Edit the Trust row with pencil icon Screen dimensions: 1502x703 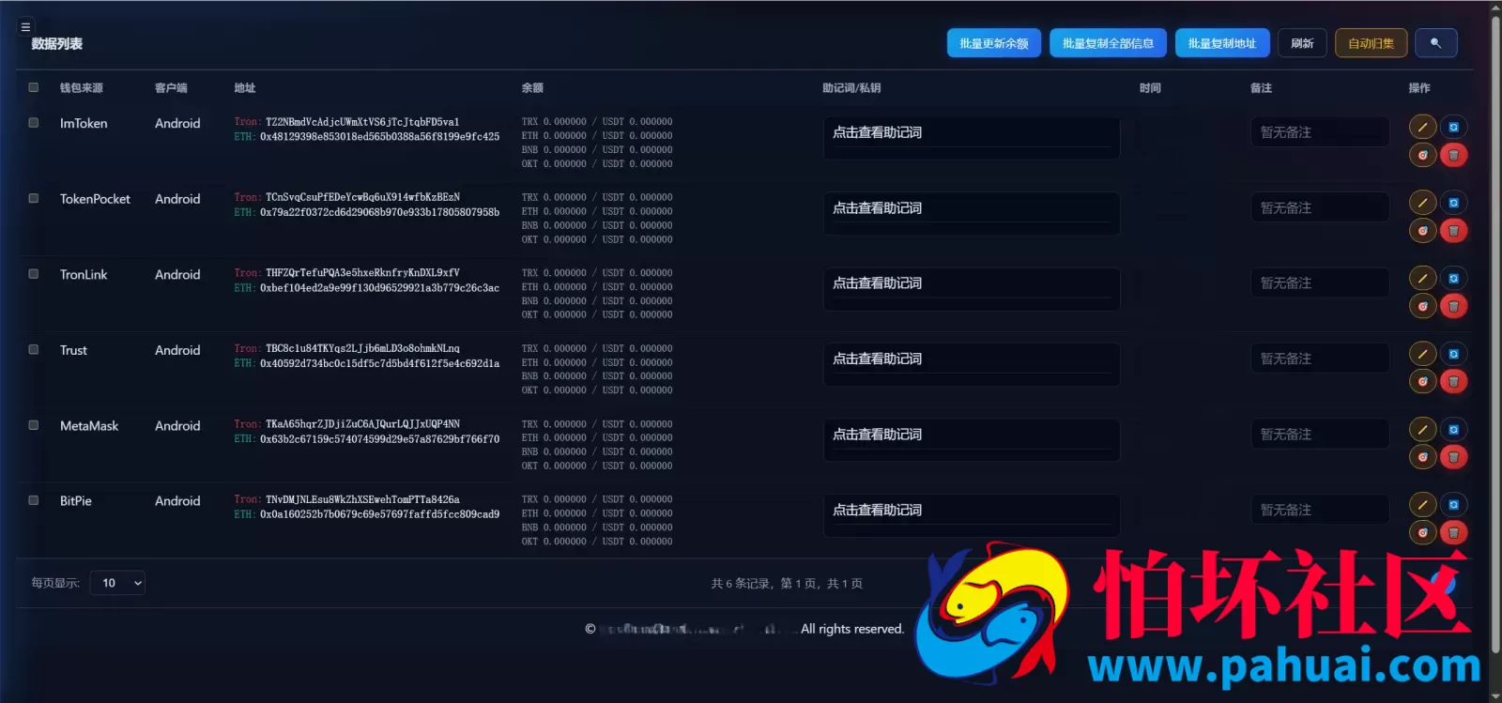click(x=1422, y=354)
